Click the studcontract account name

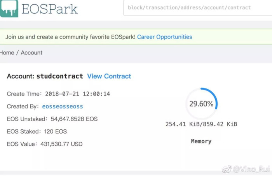pos(59,76)
